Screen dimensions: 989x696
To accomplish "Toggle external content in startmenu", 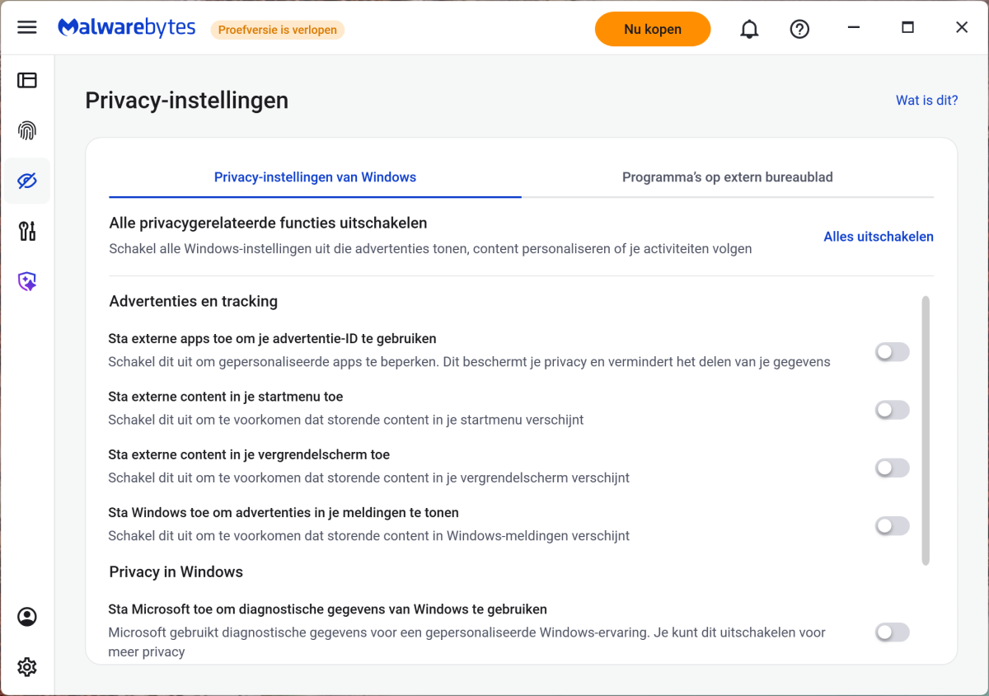I will click(x=892, y=410).
